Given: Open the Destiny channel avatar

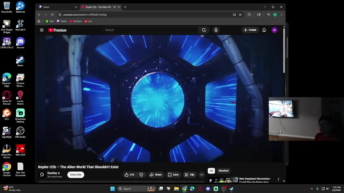Looking at the screenshot, I should click(42, 175).
